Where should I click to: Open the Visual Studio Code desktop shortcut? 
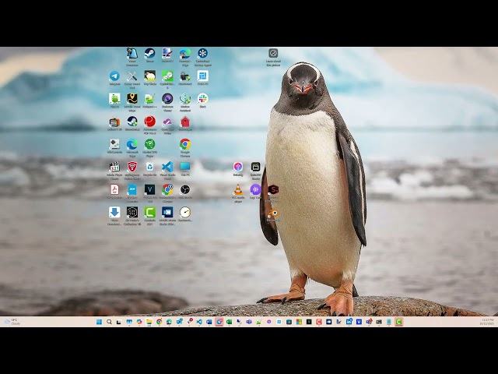point(167,167)
